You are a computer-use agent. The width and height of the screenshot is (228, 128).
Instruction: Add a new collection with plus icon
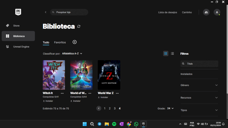pos(75,42)
